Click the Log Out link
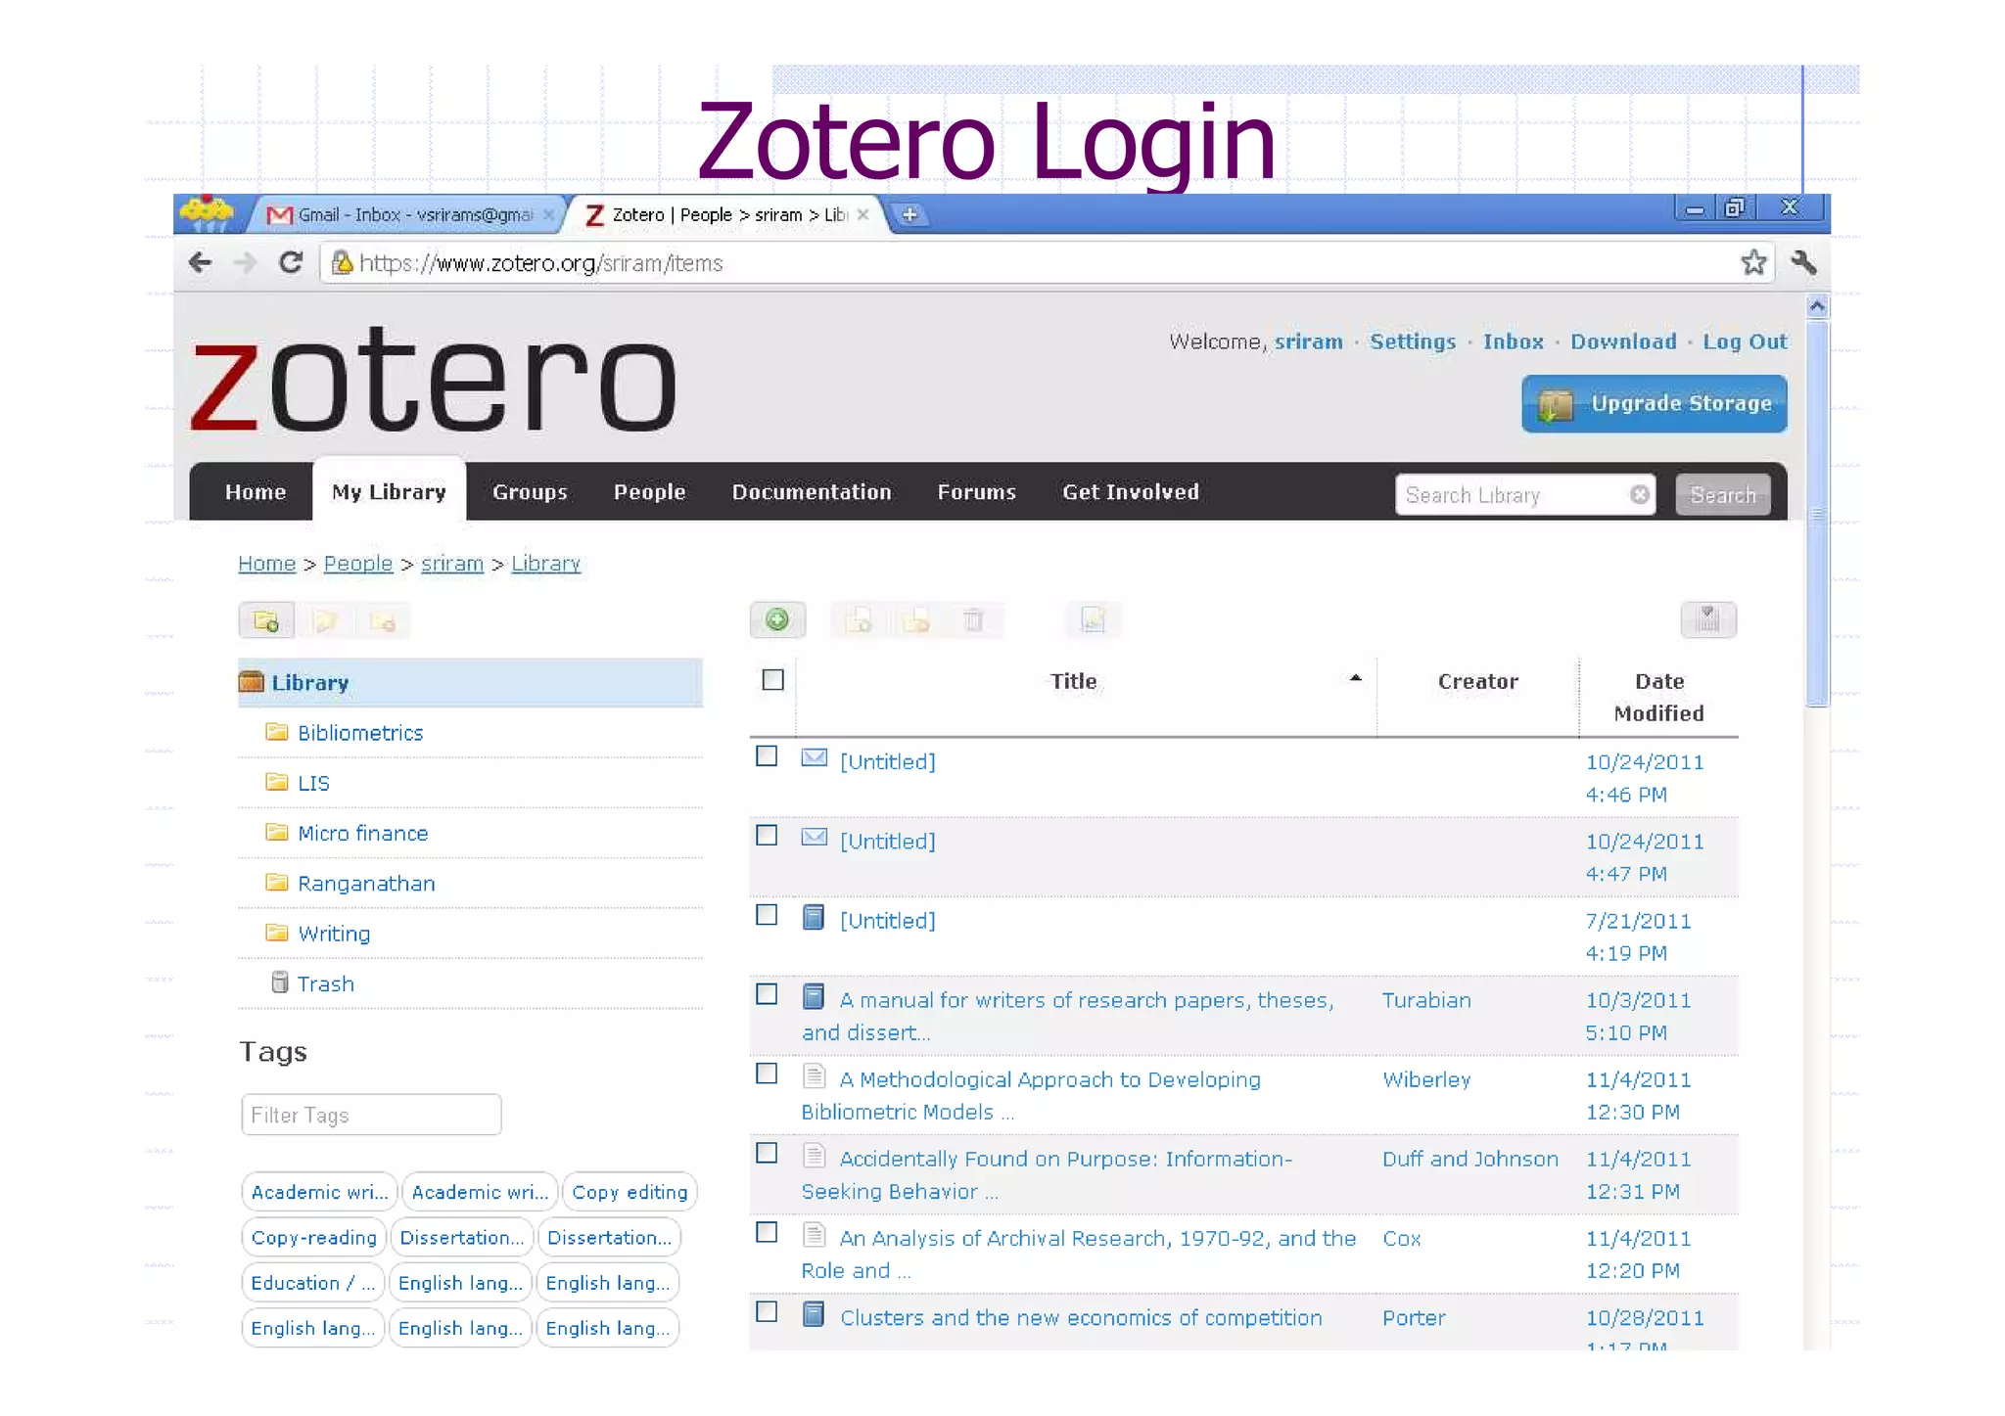2005x1416 pixels. (x=1745, y=342)
